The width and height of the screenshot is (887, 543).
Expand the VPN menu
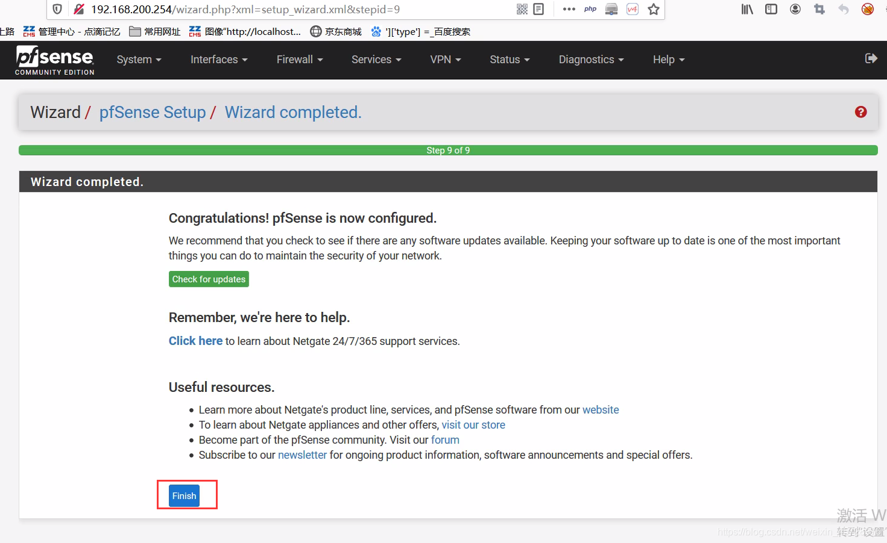446,60
